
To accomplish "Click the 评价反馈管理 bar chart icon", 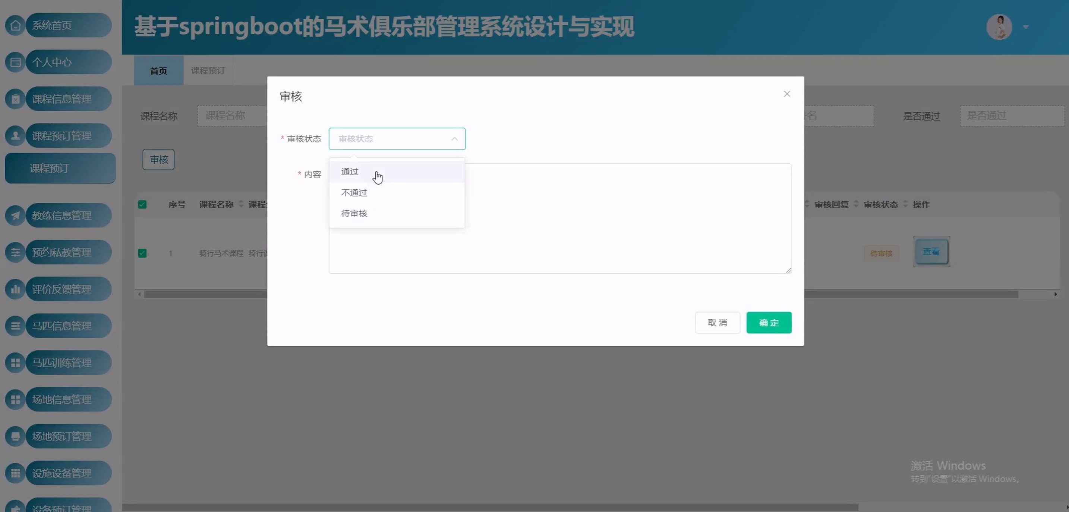I will pyautogui.click(x=15, y=289).
